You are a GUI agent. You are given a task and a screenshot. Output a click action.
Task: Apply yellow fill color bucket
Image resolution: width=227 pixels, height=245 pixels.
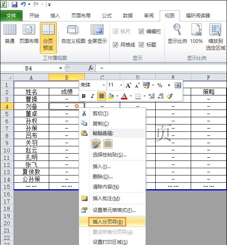110,96
